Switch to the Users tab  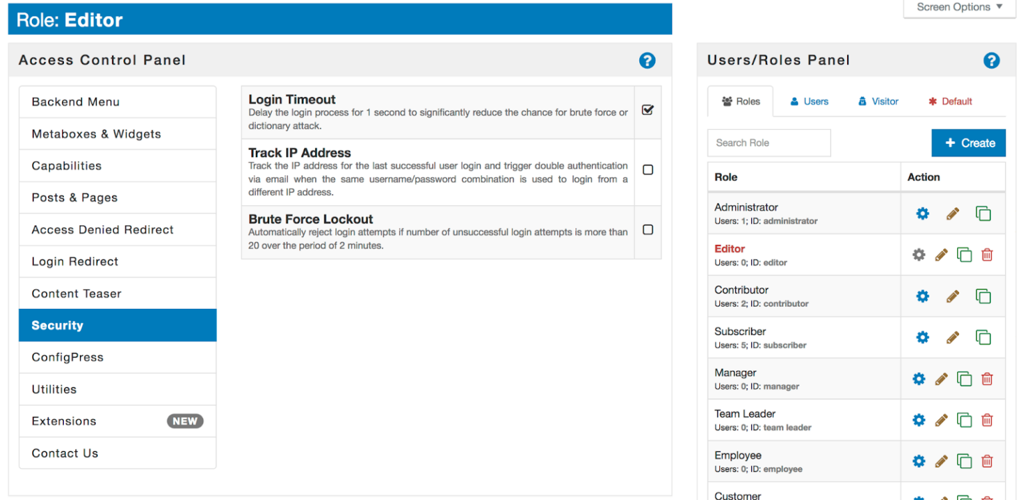(x=809, y=102)
